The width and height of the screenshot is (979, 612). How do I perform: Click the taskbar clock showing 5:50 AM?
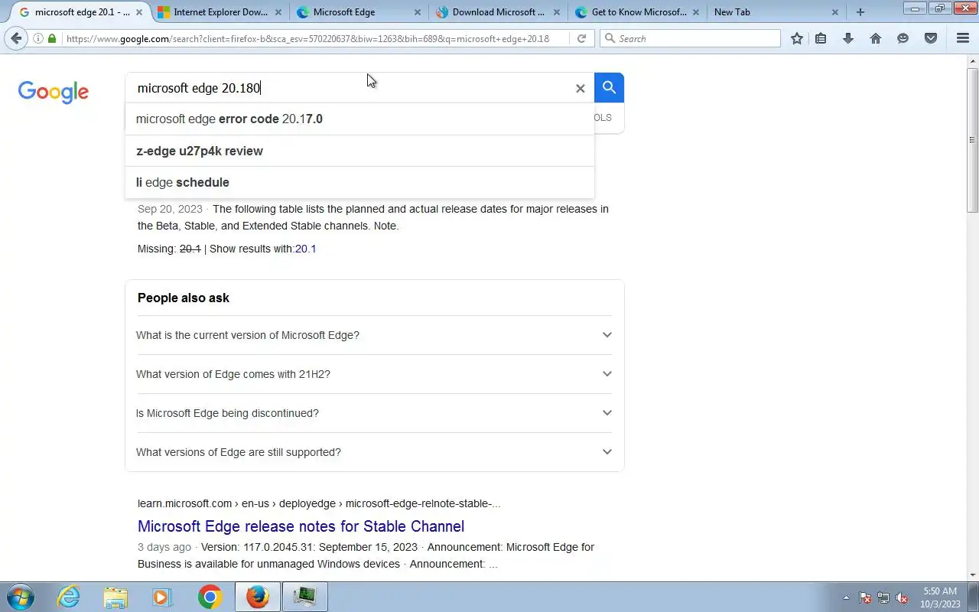940,597
